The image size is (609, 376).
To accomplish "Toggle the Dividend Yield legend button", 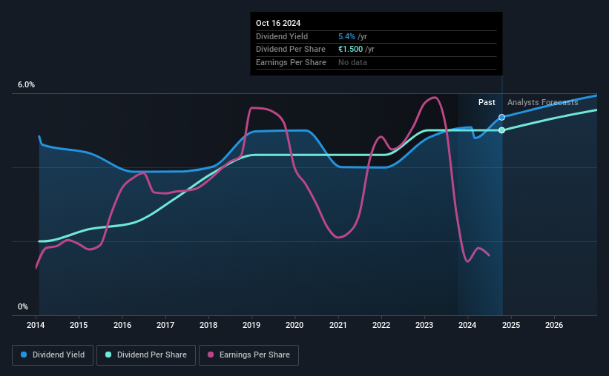I will coord(53,355).
